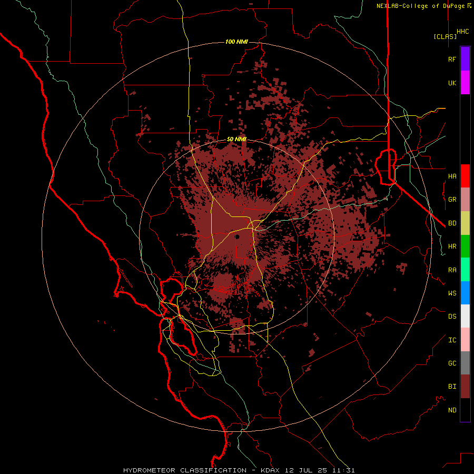
Task: Click the HA red legend swatch
Action: [465, 176]
